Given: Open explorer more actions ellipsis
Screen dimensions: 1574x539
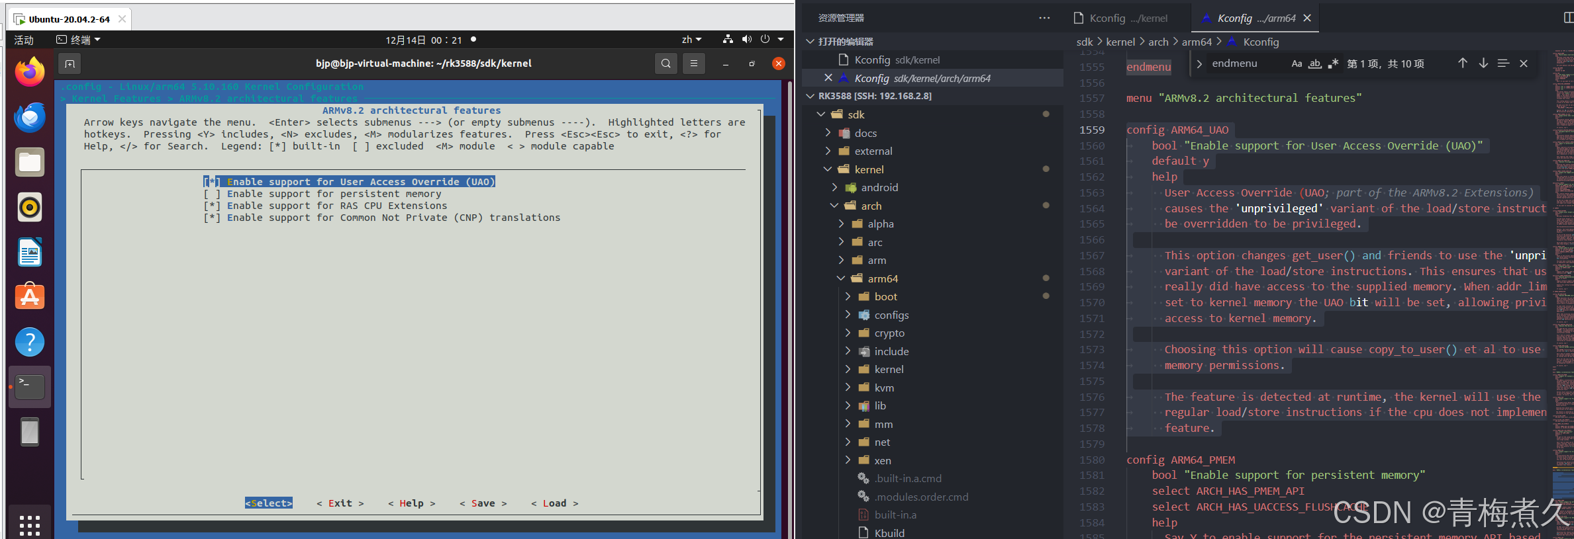Looking at the screenshot, I should [1044, 18].
